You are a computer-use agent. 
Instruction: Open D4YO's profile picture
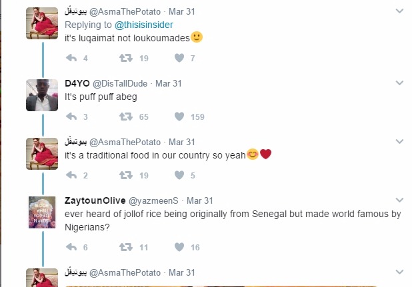(41, 95)
